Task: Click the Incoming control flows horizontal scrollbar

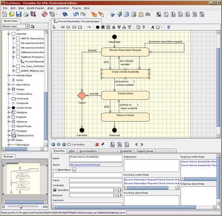Action: [148, 188]
